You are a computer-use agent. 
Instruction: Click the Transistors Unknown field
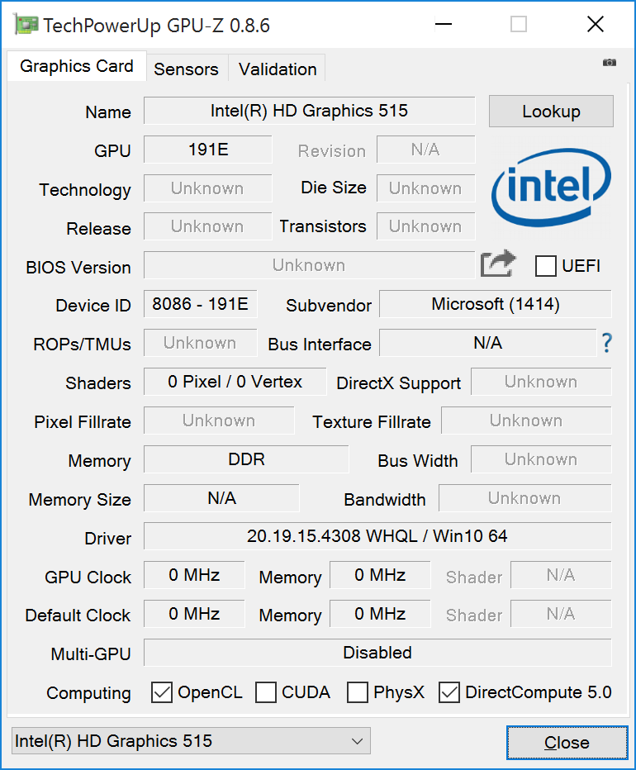(x=426, y=226)
